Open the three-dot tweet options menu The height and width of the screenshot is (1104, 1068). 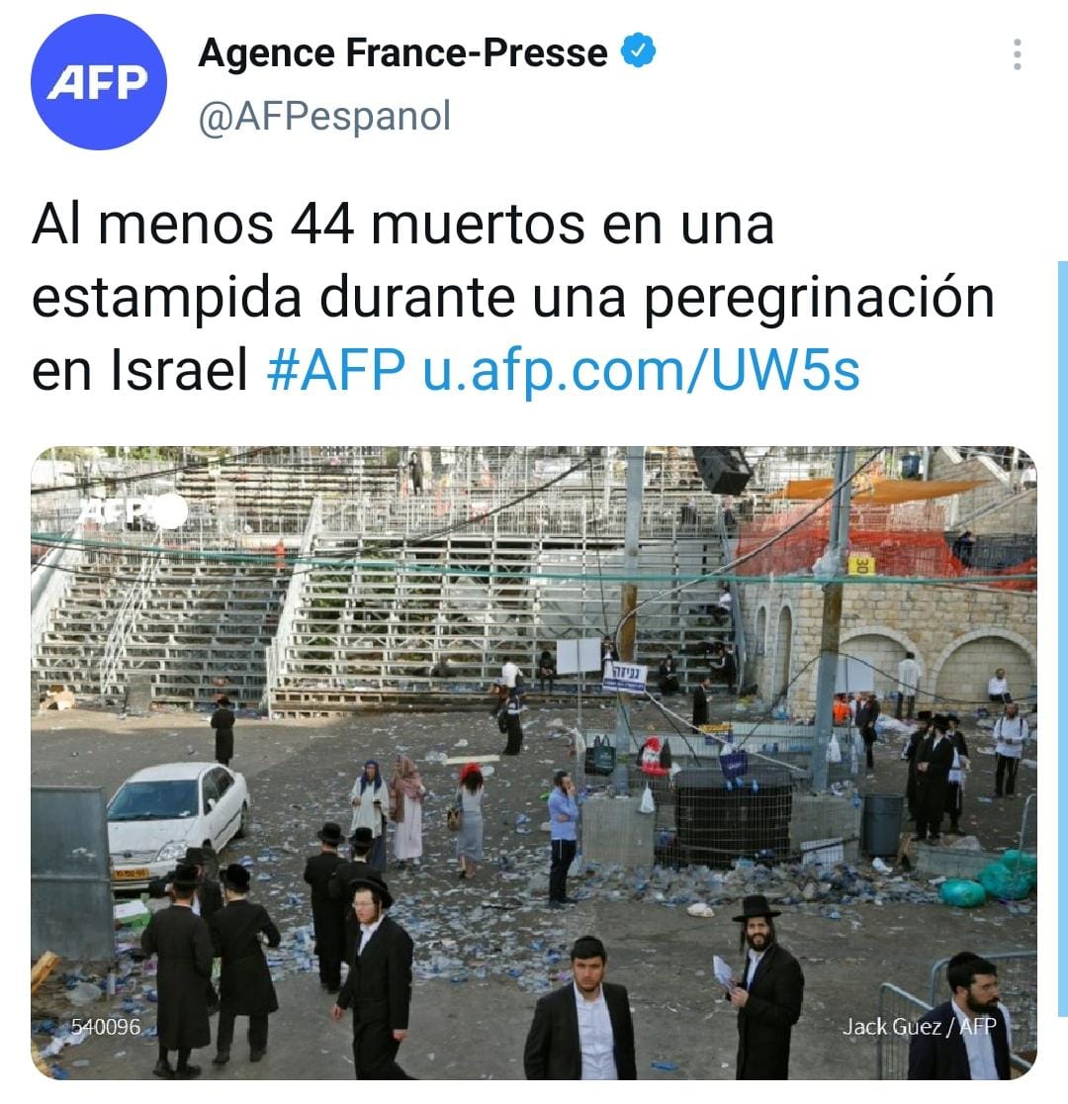[1017, 54]
